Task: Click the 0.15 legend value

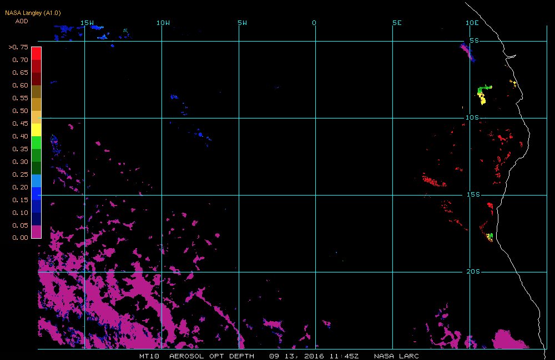Action: coord(20,200)
